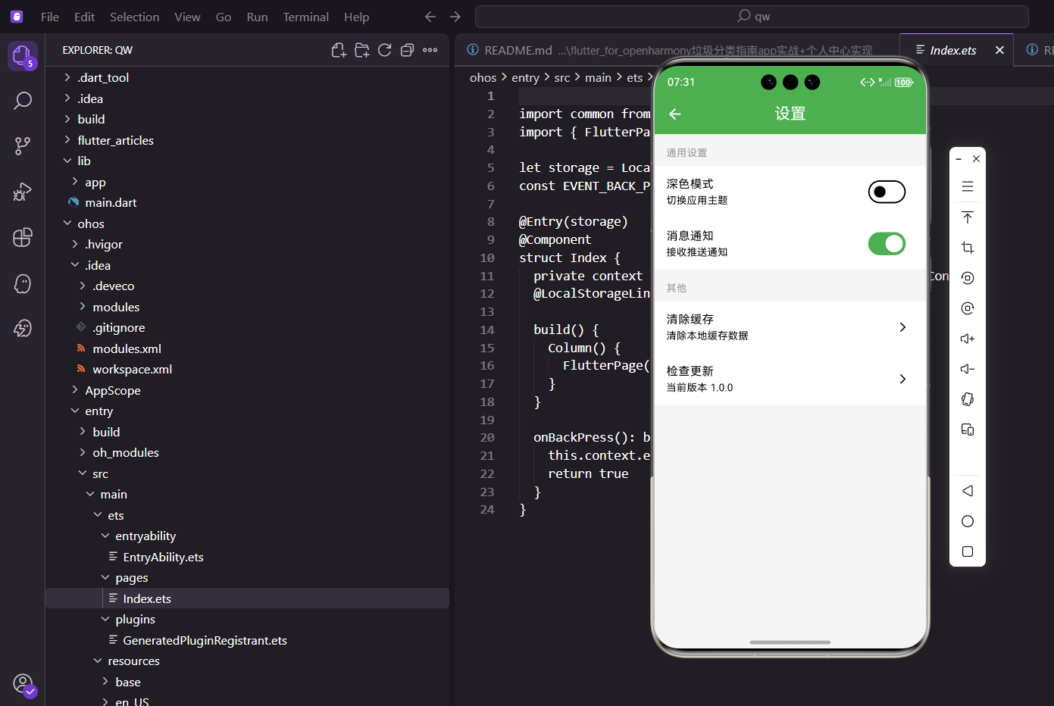Open the Terminal menu
Viewport: 1054px width, 706px height.
click(x=306, y=17)
